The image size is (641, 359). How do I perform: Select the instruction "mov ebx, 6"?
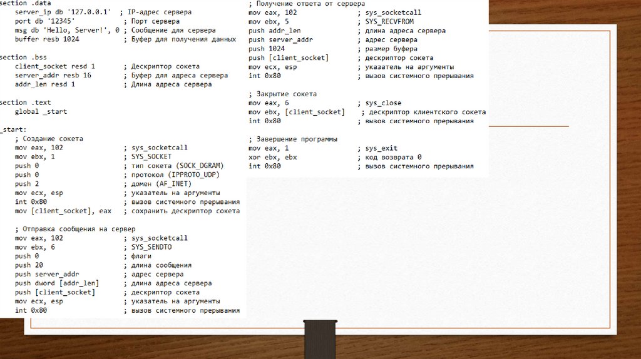[35, 247]
